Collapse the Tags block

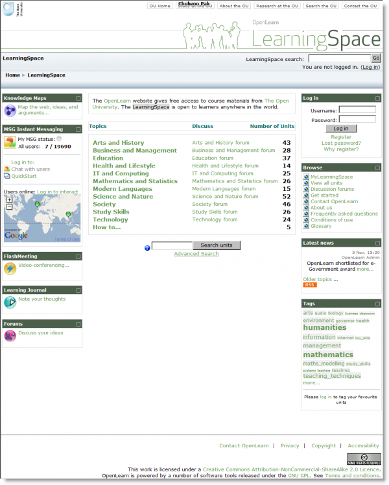pyautogui.click(x=377, y=304)
